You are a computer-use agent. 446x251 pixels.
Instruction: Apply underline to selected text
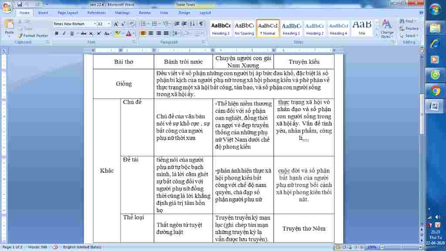71,33
